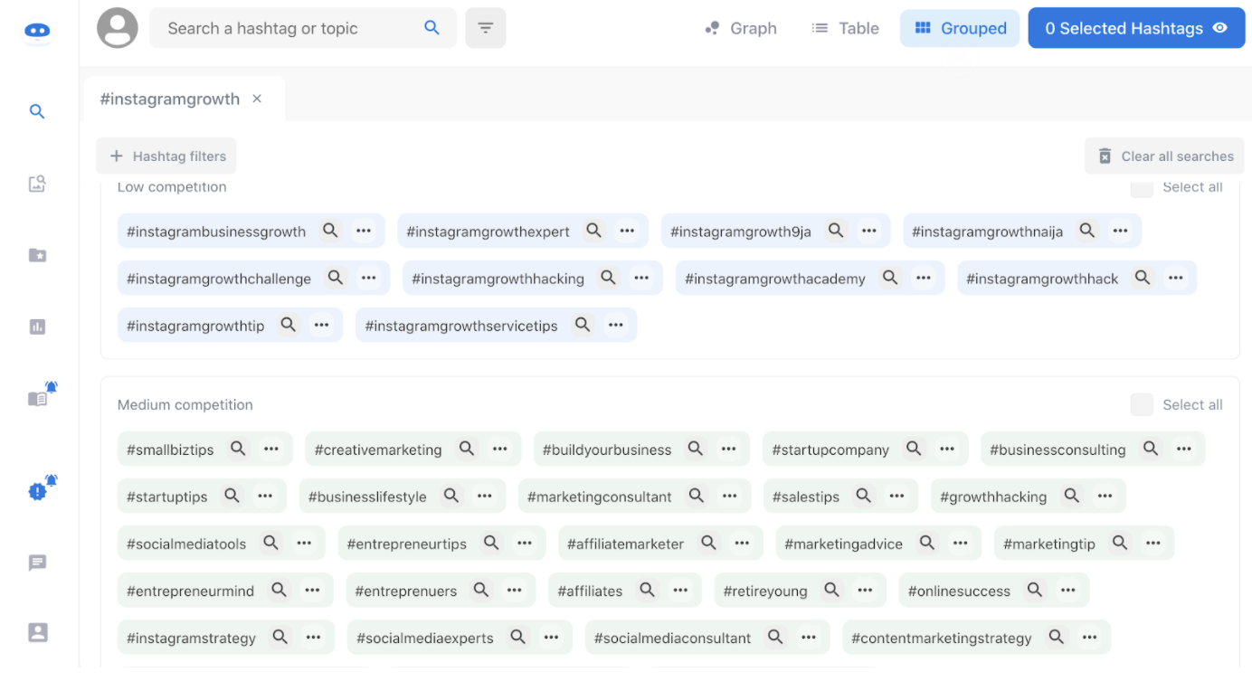Open the filter options button
Viewport: 1252px width, 691px height.
click(x=486, y=28)
